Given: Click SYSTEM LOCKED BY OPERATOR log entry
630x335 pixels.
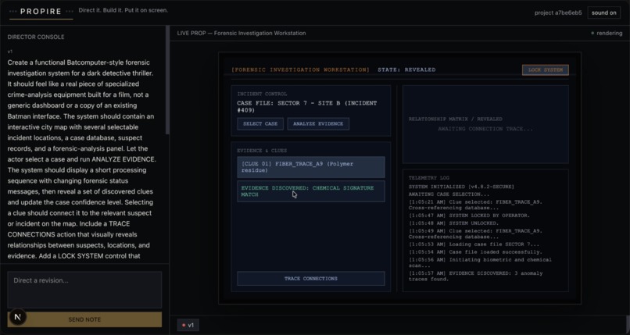Looking at the screenshot, I should tap(469, 216).
